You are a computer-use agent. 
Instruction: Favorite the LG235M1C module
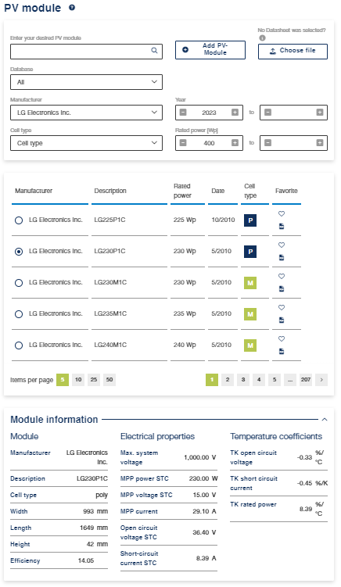282,308
